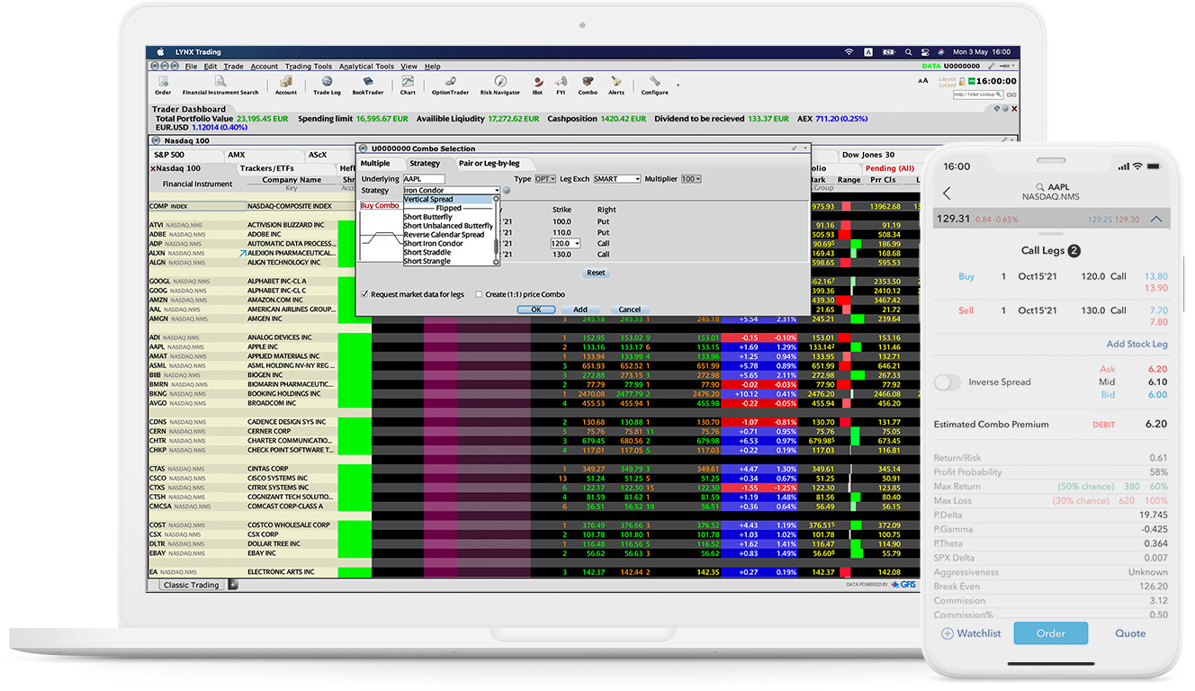Tap the back arrow on phone app
Image resolution: width=1195 pixels, height=691 pixels.
pos(947,193)
